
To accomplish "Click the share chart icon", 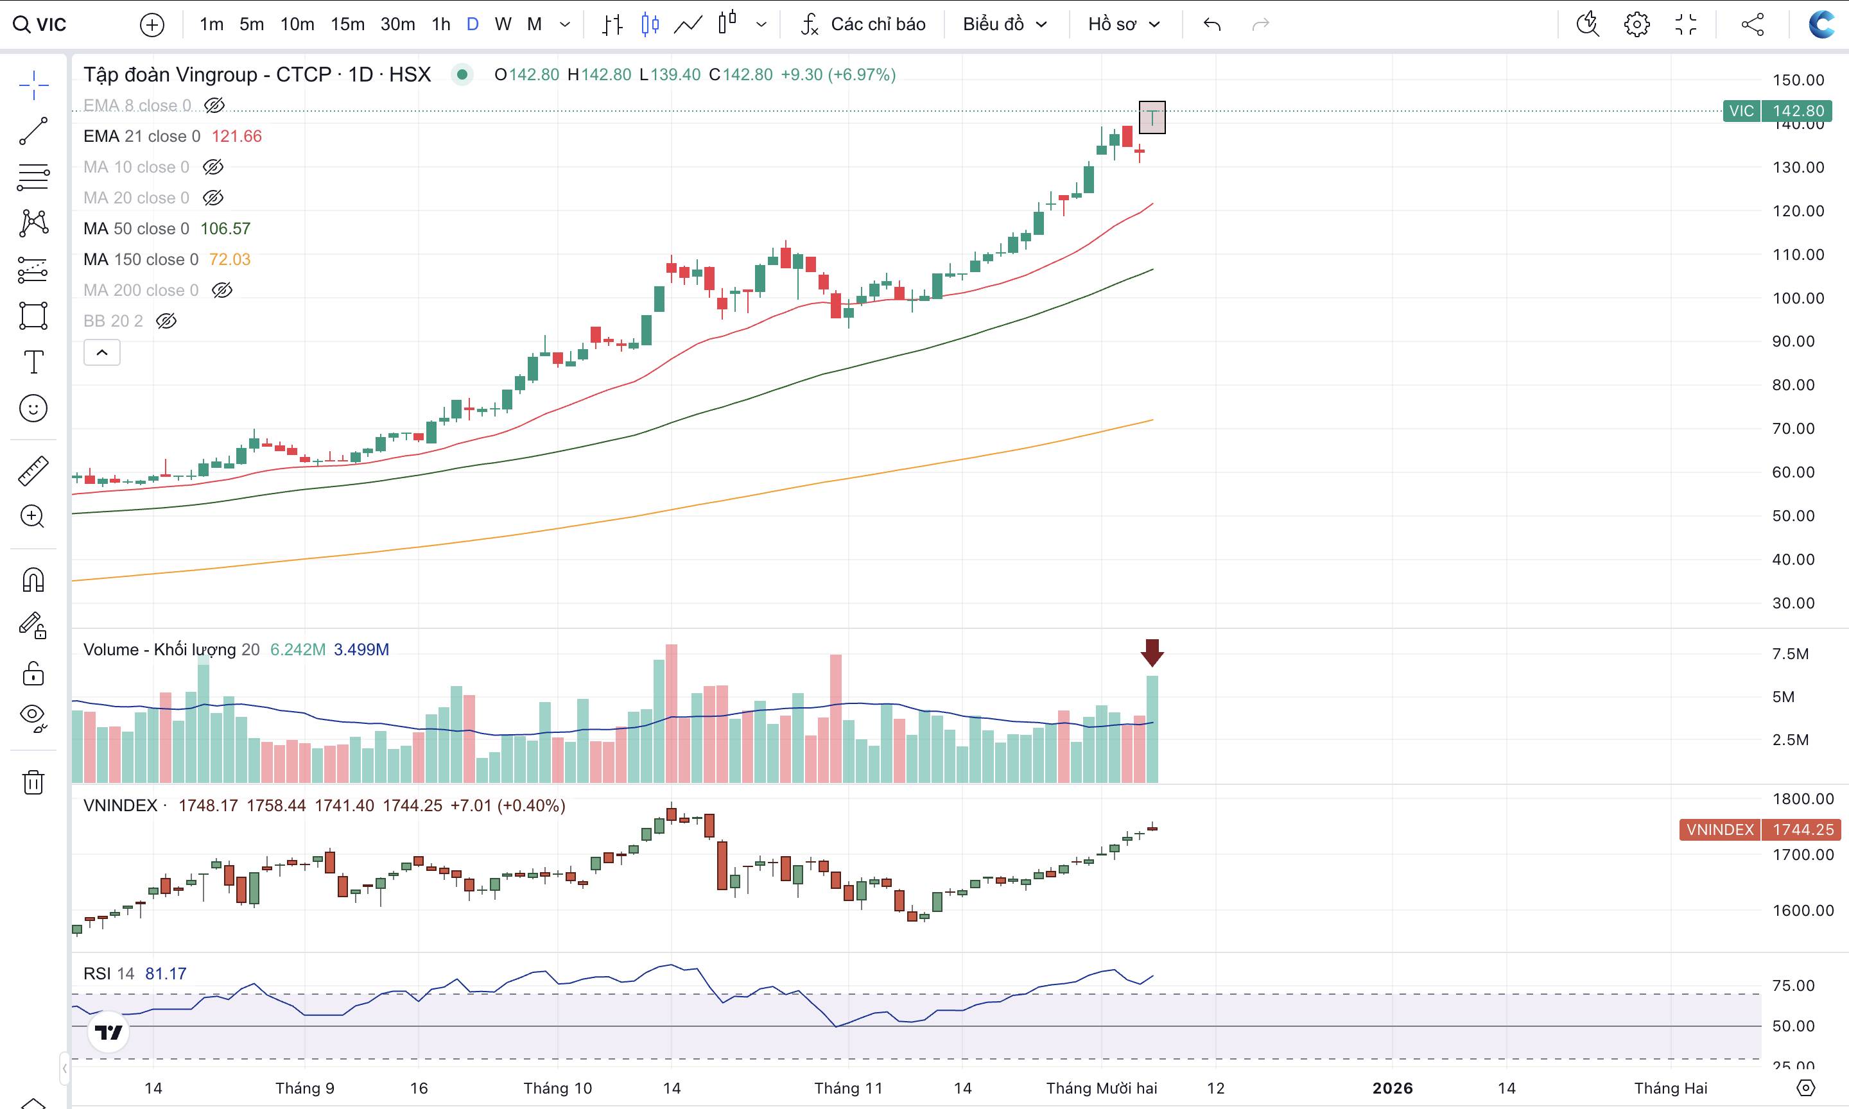I will (1753, 24).
